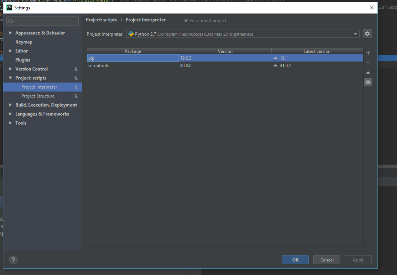397x275 pixels.
Task: Open the Plugins settings page
Action: click(x=23, y=60)
